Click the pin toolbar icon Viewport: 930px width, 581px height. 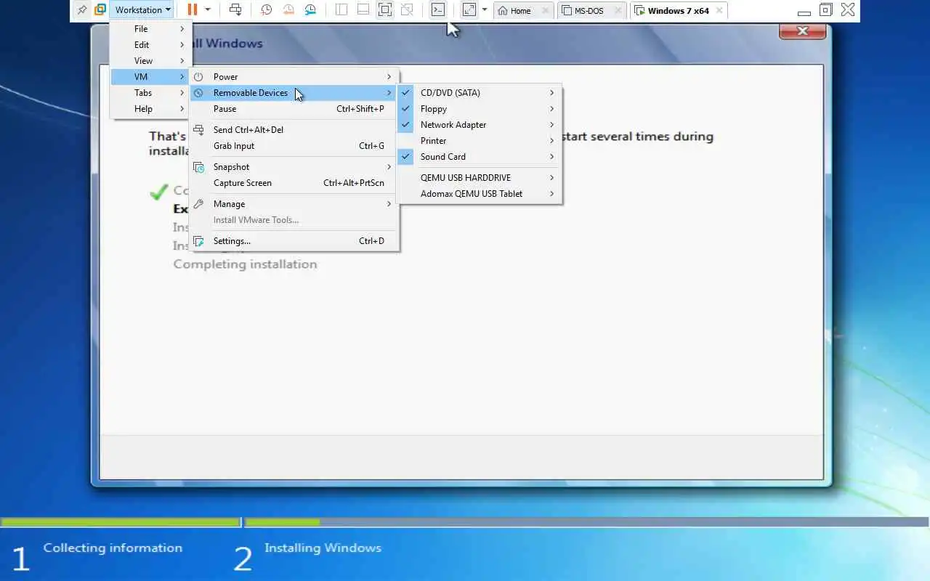[x=82, y=10]
